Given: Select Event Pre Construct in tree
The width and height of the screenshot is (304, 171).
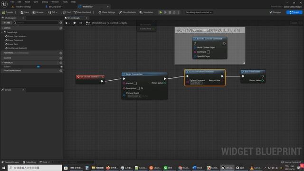Looking at the screenshot, I should [17, 36].
